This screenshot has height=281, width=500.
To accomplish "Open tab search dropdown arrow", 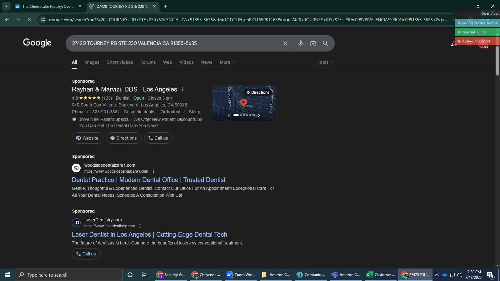I will 6,6.
